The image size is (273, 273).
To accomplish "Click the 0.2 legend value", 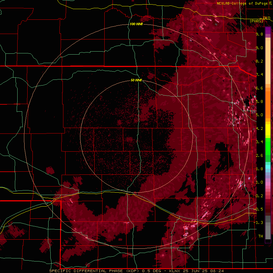I will pyautogui.click(x=259, y=196).
